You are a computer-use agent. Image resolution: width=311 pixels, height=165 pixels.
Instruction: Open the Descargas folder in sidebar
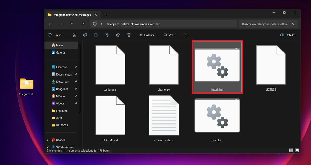click(x=62, y=82)
